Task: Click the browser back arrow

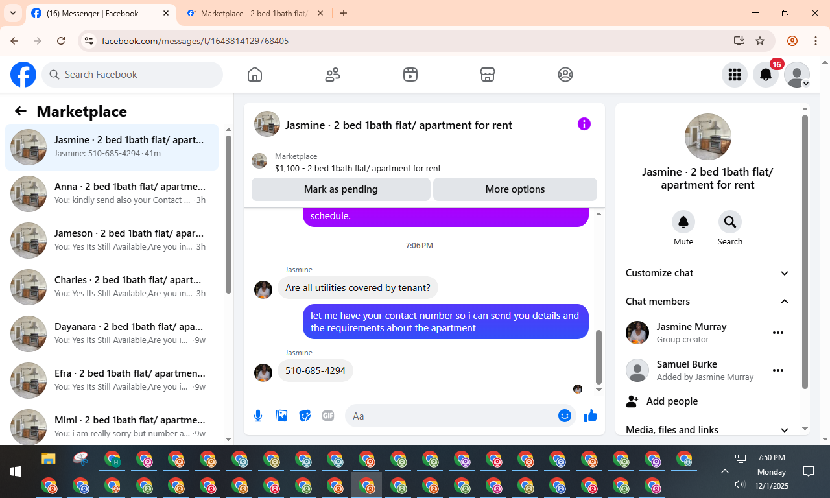Action: point(14,41)
